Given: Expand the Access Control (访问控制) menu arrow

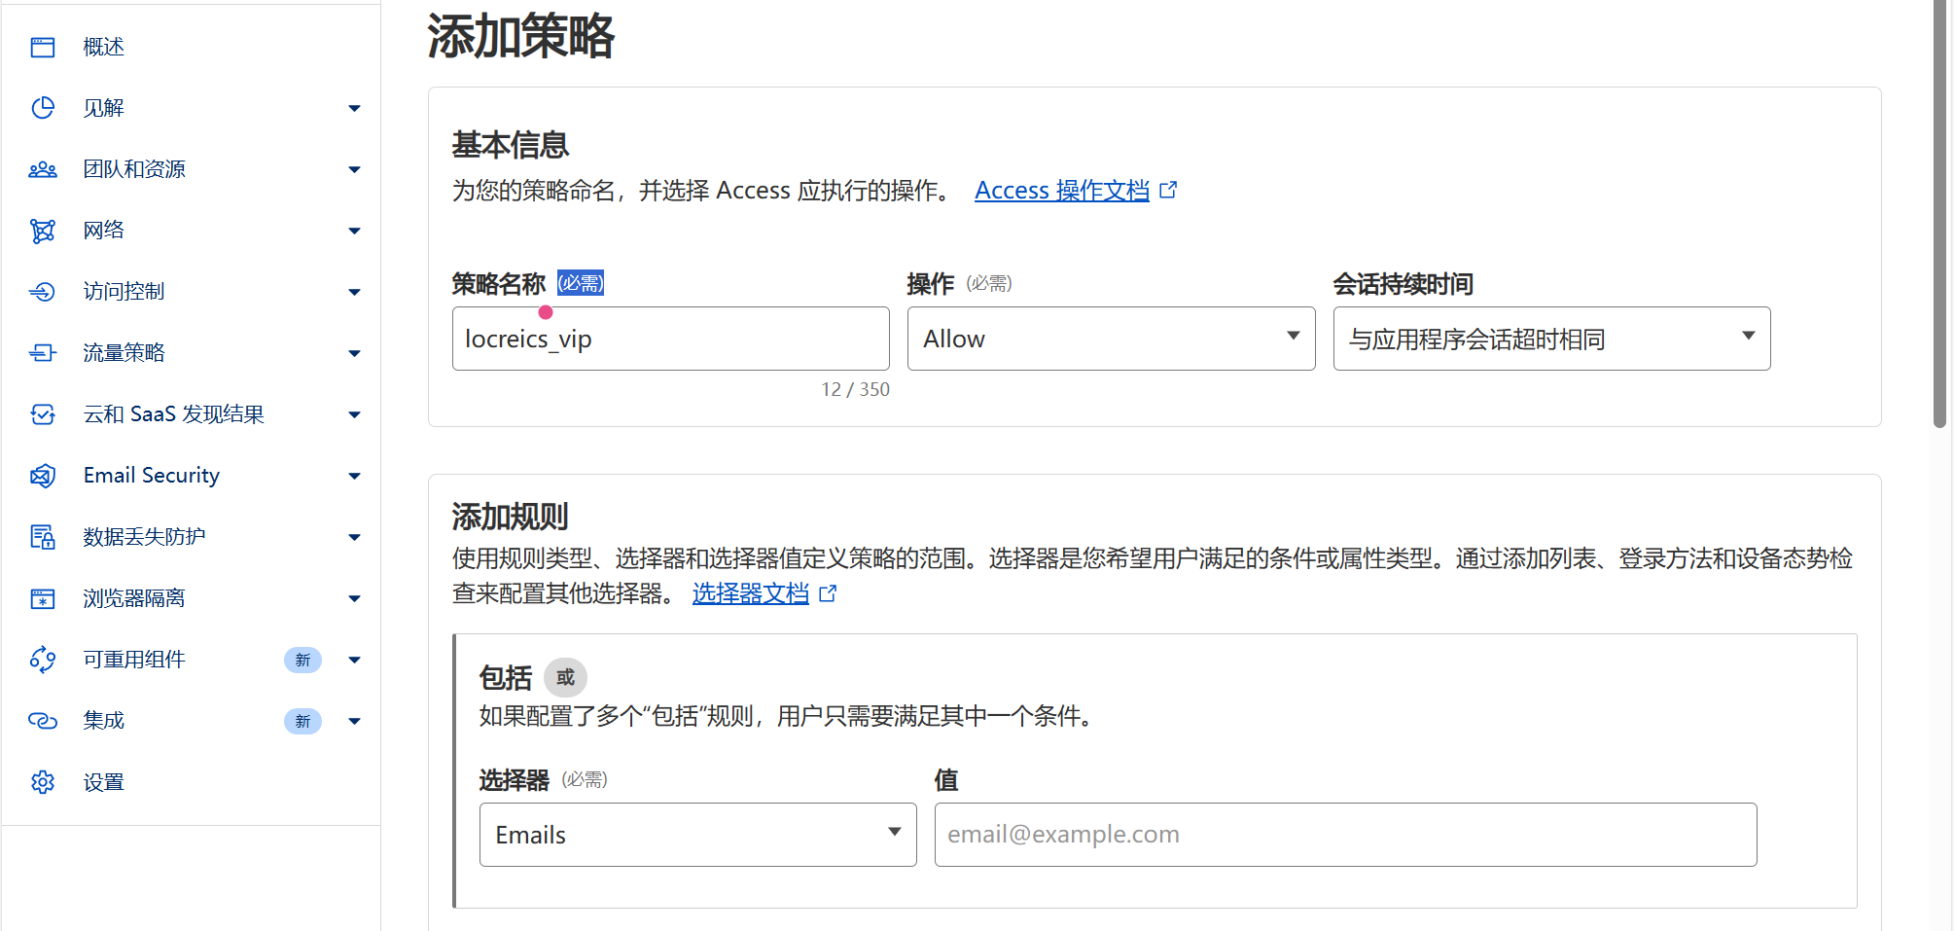Looking at the screenshot, I should [x=354, y=292].
